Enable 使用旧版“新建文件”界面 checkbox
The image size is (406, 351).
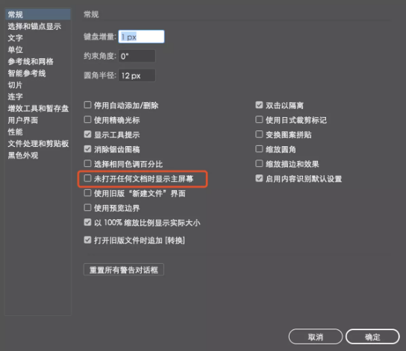(x=87, y=193)
